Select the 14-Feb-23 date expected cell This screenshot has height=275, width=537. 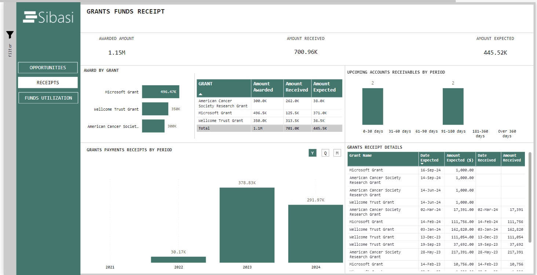(x=431, y=264)
